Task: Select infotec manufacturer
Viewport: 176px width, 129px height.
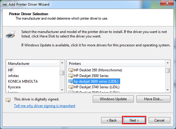Action: pos(13,76)
